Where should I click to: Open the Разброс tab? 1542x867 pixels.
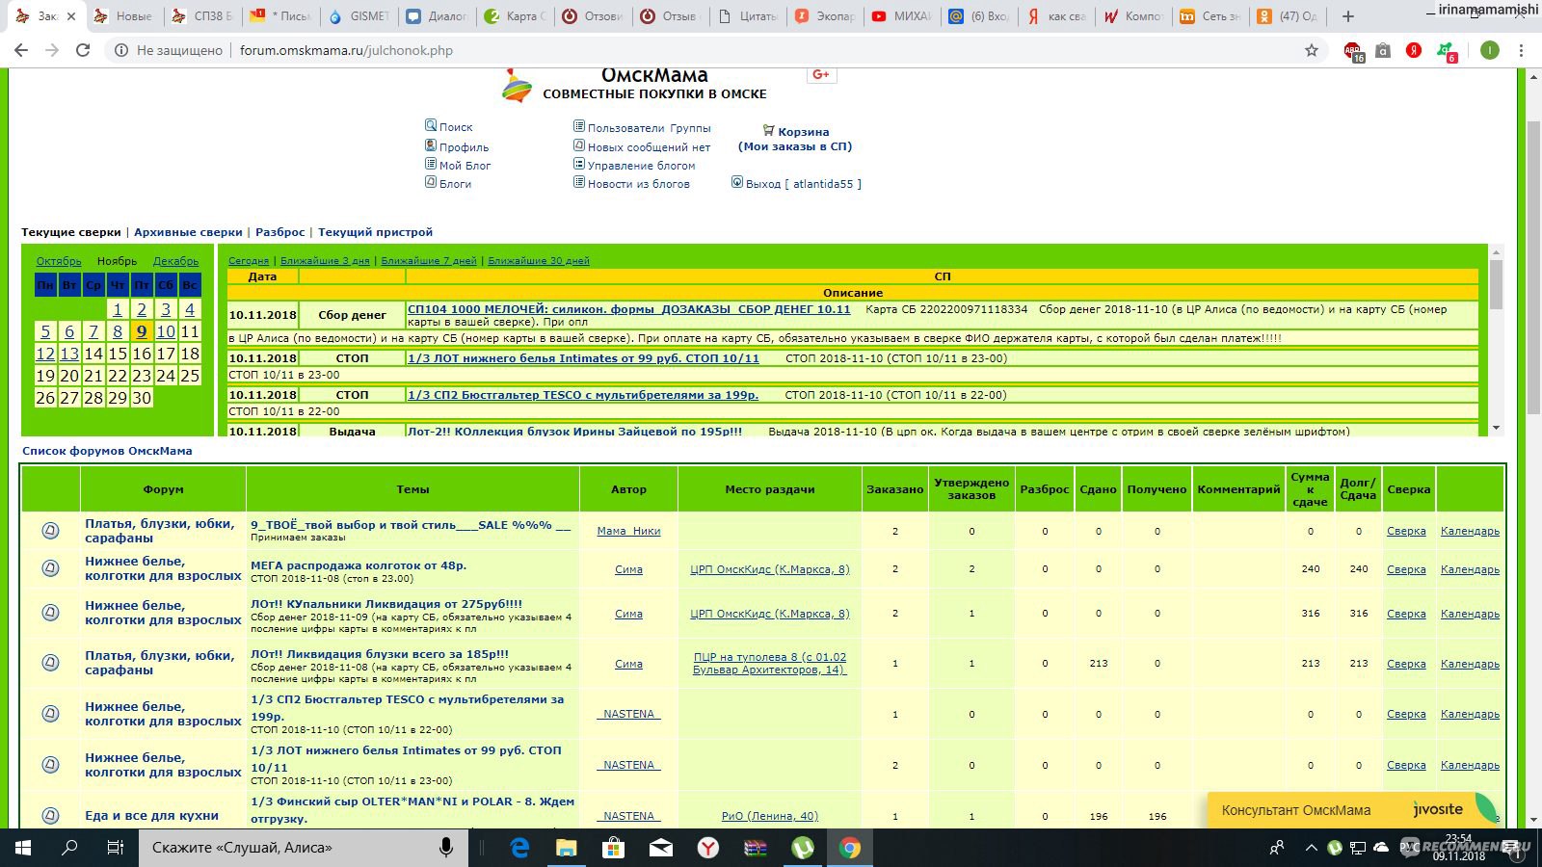280,232
